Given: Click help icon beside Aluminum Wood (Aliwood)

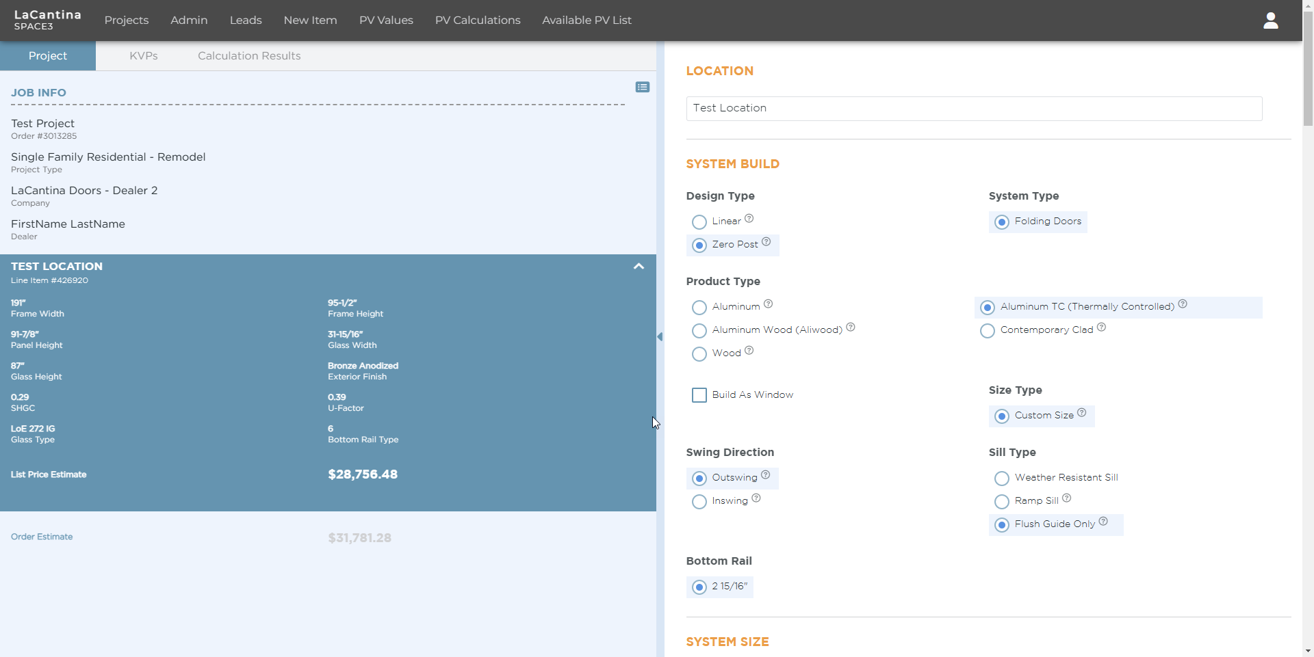Looking at the screenshot, I should 850,327.
